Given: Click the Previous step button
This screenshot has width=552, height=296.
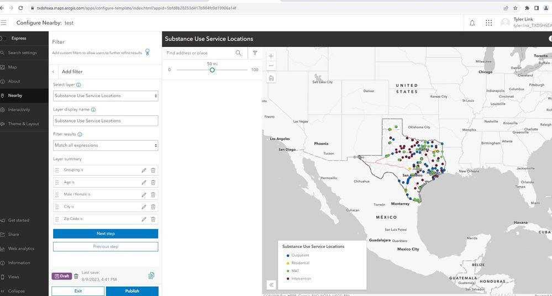Looking at the screenshot, I should (106, 247).
